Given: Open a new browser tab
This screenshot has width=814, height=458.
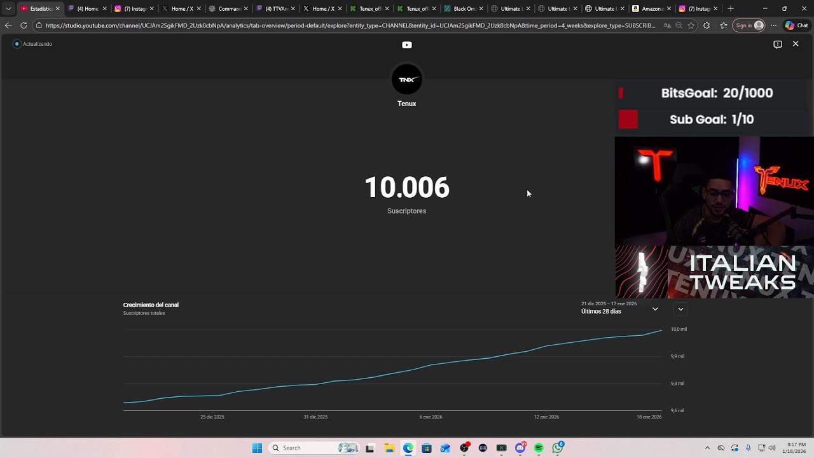Looking at the screenshot, I should tap(731, 9).
